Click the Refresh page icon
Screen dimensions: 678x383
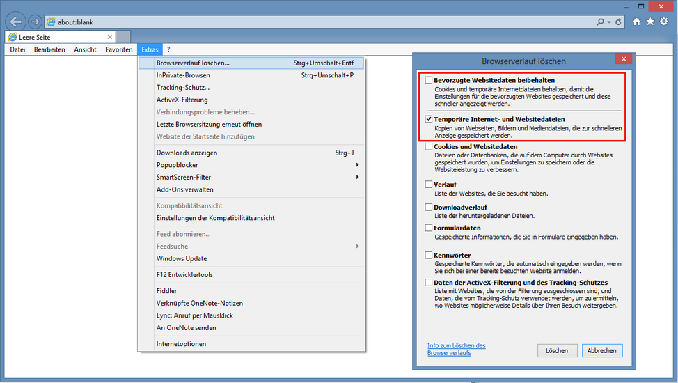(x=618, y=22)
